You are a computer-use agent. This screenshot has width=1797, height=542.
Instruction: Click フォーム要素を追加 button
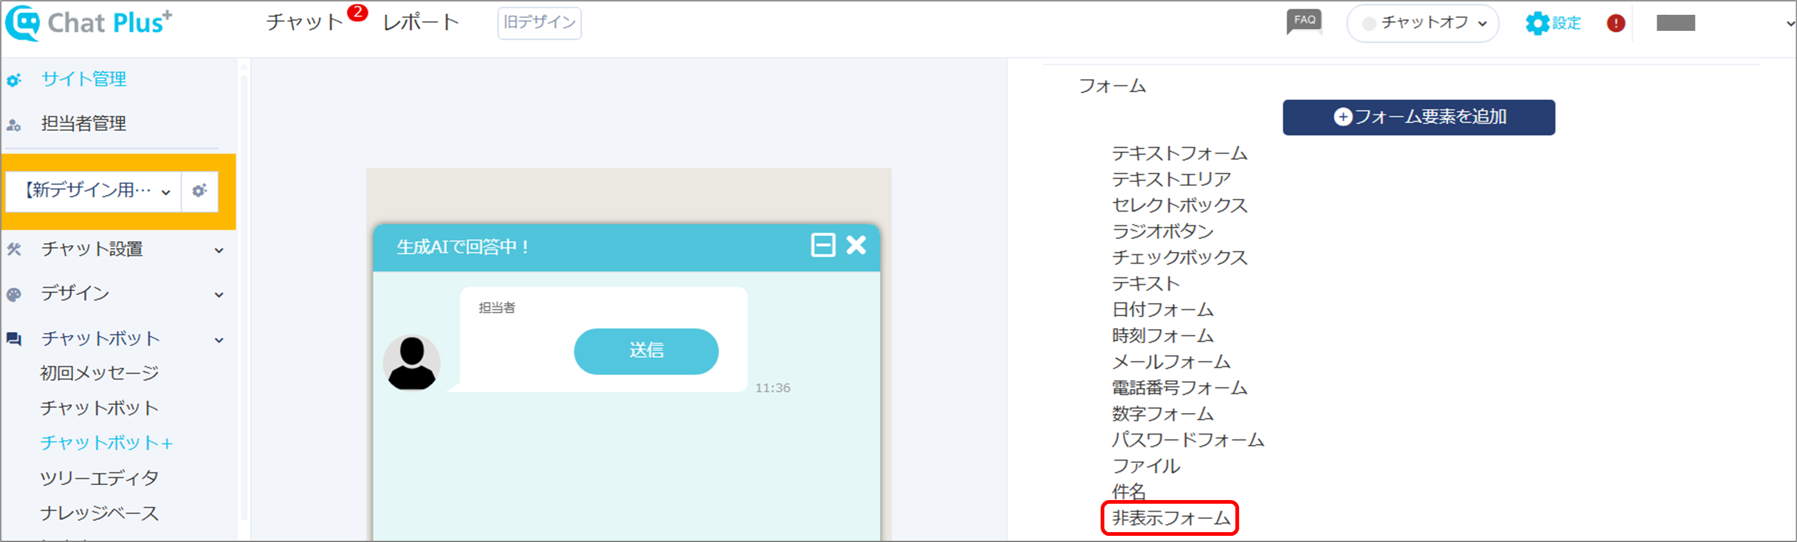click(1418, 117)
